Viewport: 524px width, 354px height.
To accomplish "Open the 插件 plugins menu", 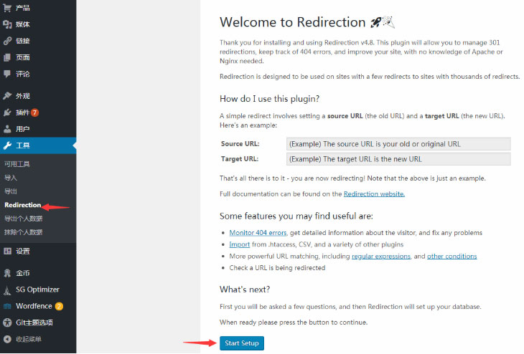I will [22, 113].
